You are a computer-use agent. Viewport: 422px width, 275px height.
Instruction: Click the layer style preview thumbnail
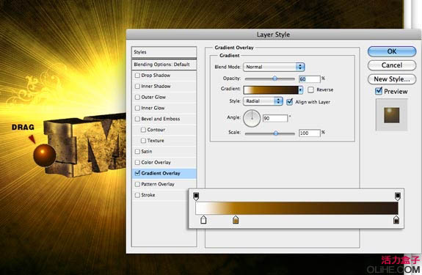[x=392, y=115]
